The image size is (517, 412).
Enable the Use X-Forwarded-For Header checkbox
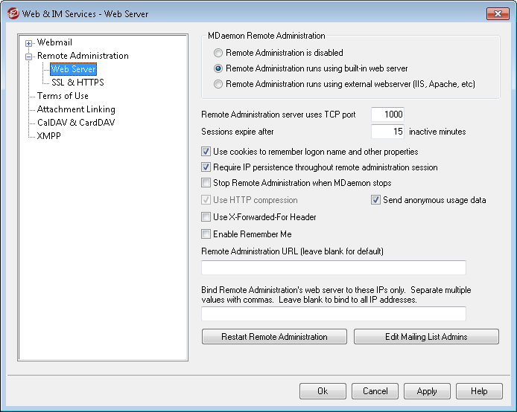pyautogui.click(x=206, y=217)
